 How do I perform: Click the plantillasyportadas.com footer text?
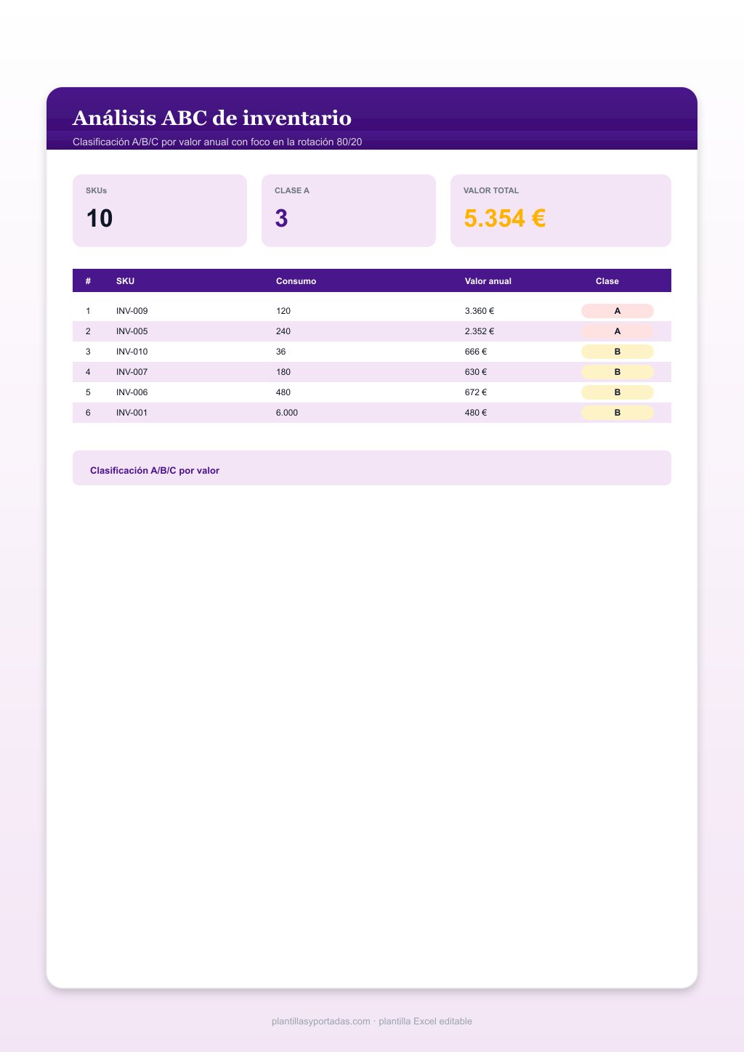[372, 1021]
